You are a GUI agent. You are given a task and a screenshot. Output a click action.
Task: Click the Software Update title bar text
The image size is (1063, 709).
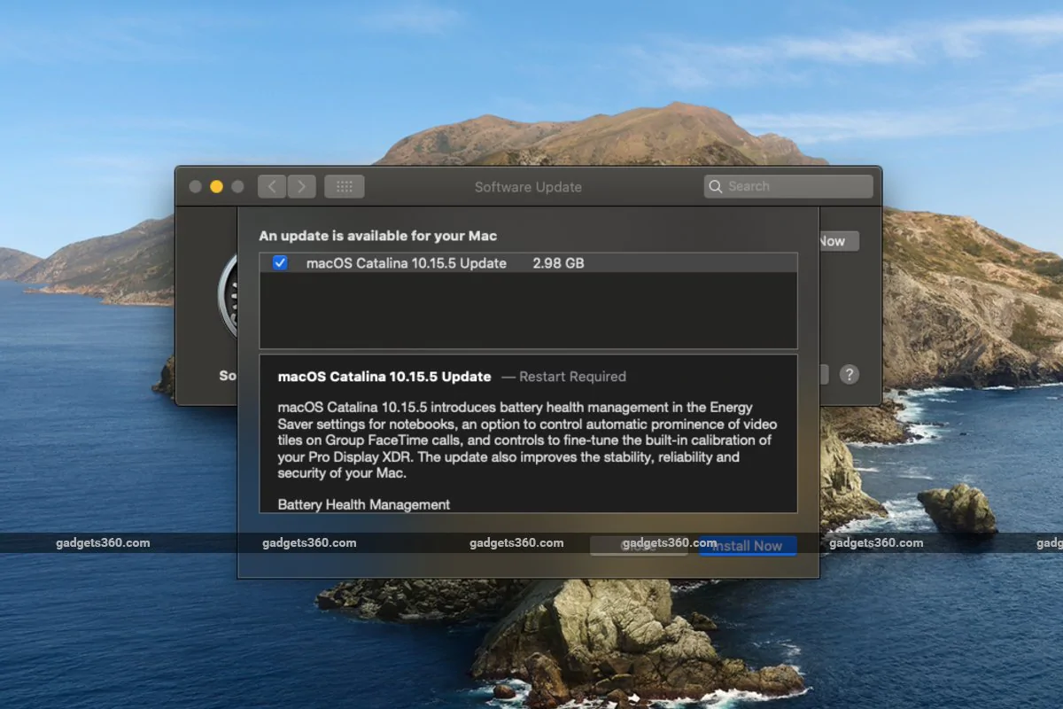point(528,187)
